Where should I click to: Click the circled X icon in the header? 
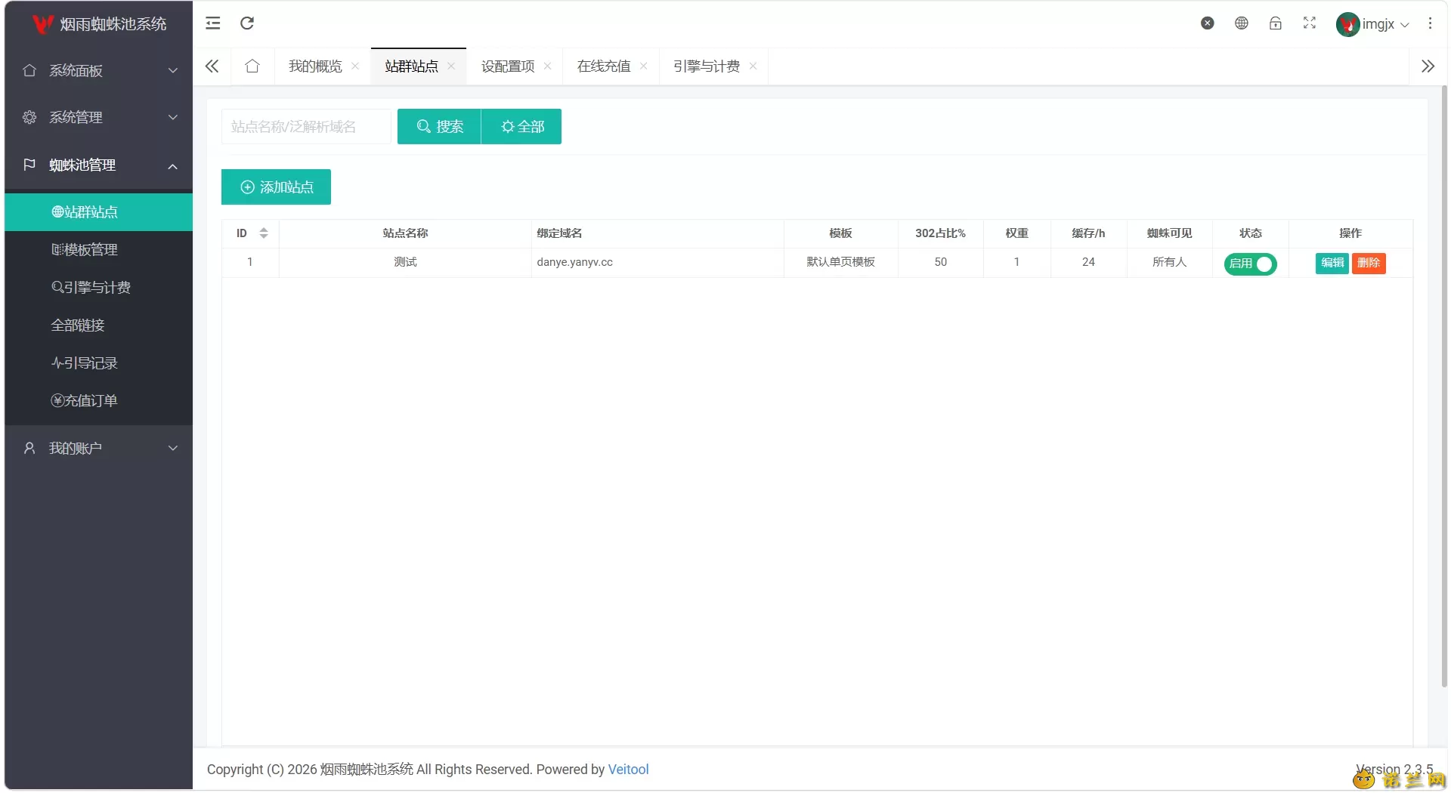(x=1208, y=23)
